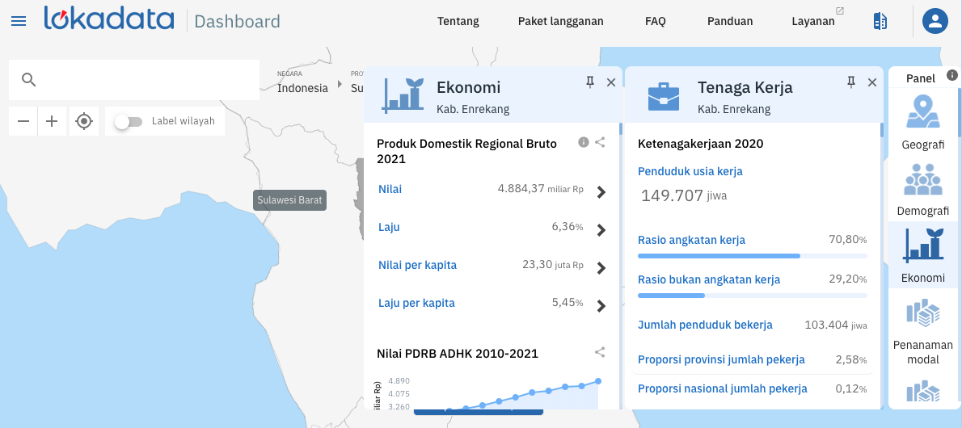
Task: Zoom in the map with plus button
Action: (52, 121)
